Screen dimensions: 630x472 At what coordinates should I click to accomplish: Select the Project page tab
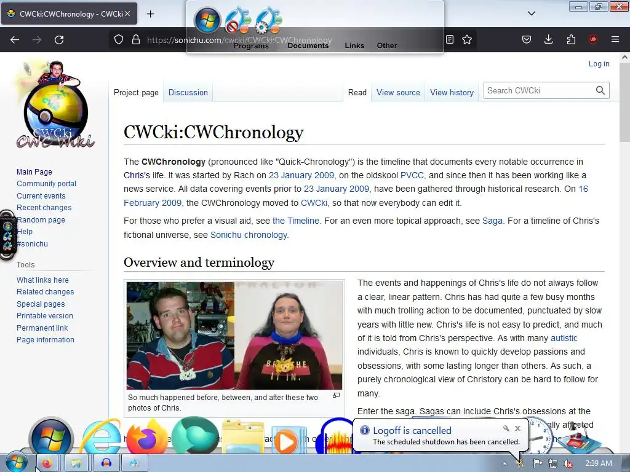(136, 92)
